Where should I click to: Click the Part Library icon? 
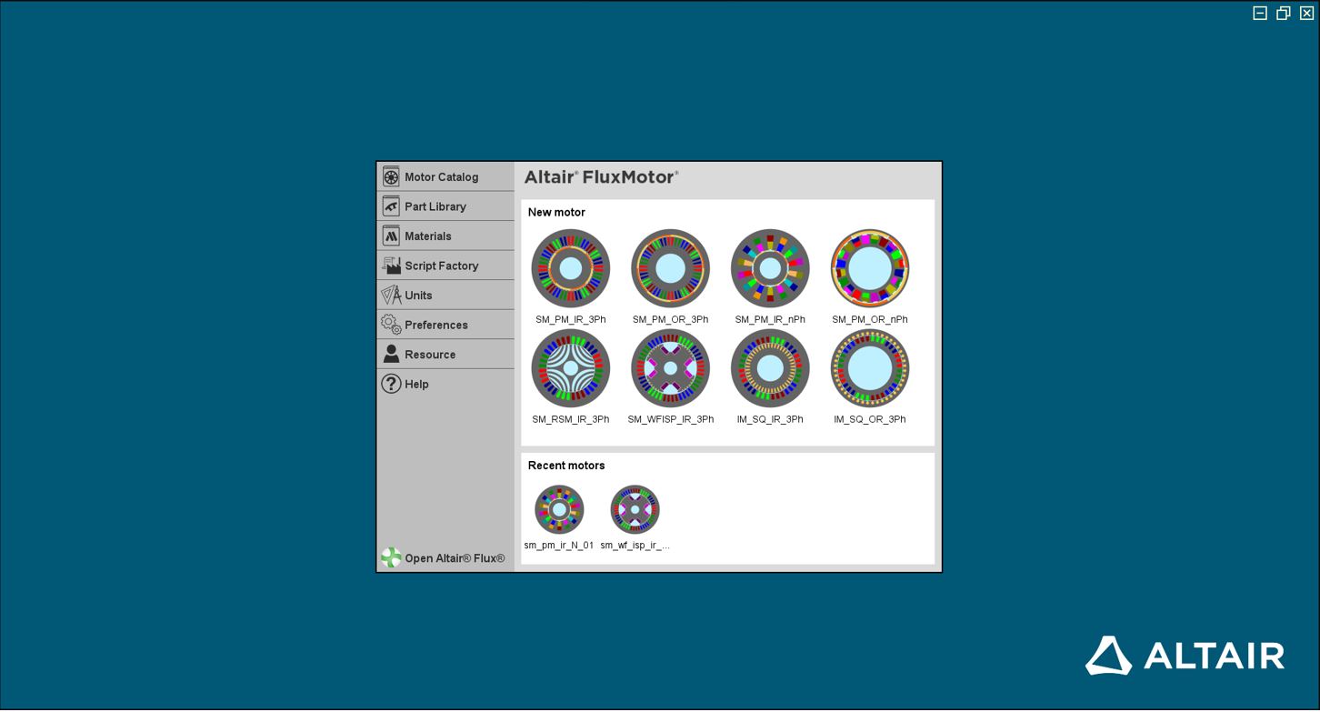[391, 206]
